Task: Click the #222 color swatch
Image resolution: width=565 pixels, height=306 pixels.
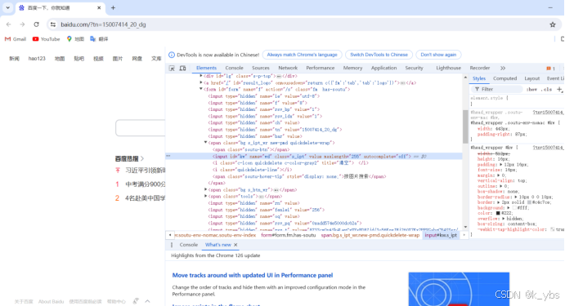Action: tap(498, 213)
